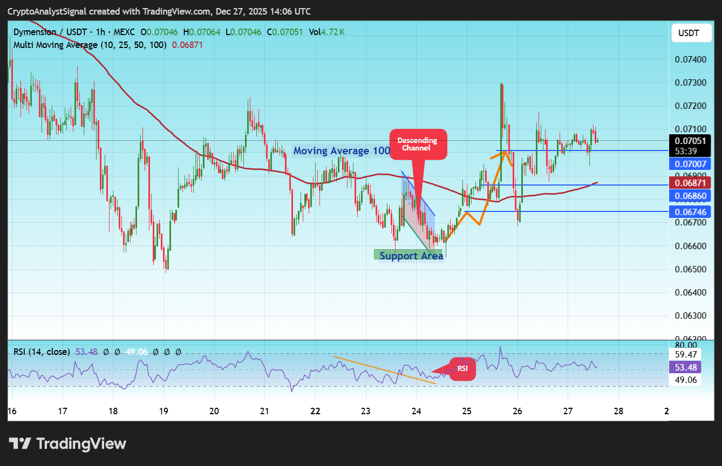Click date 27 on the time axis
This screenshot has height=466, width=722.
[x=568, y=411]
